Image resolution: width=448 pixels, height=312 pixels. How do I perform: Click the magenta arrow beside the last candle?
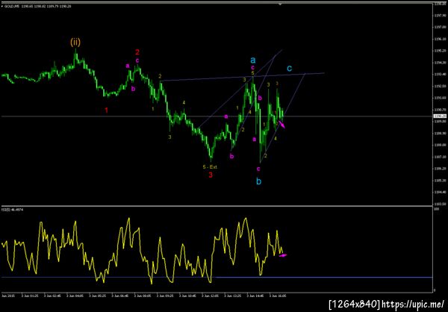coord(281,125)
